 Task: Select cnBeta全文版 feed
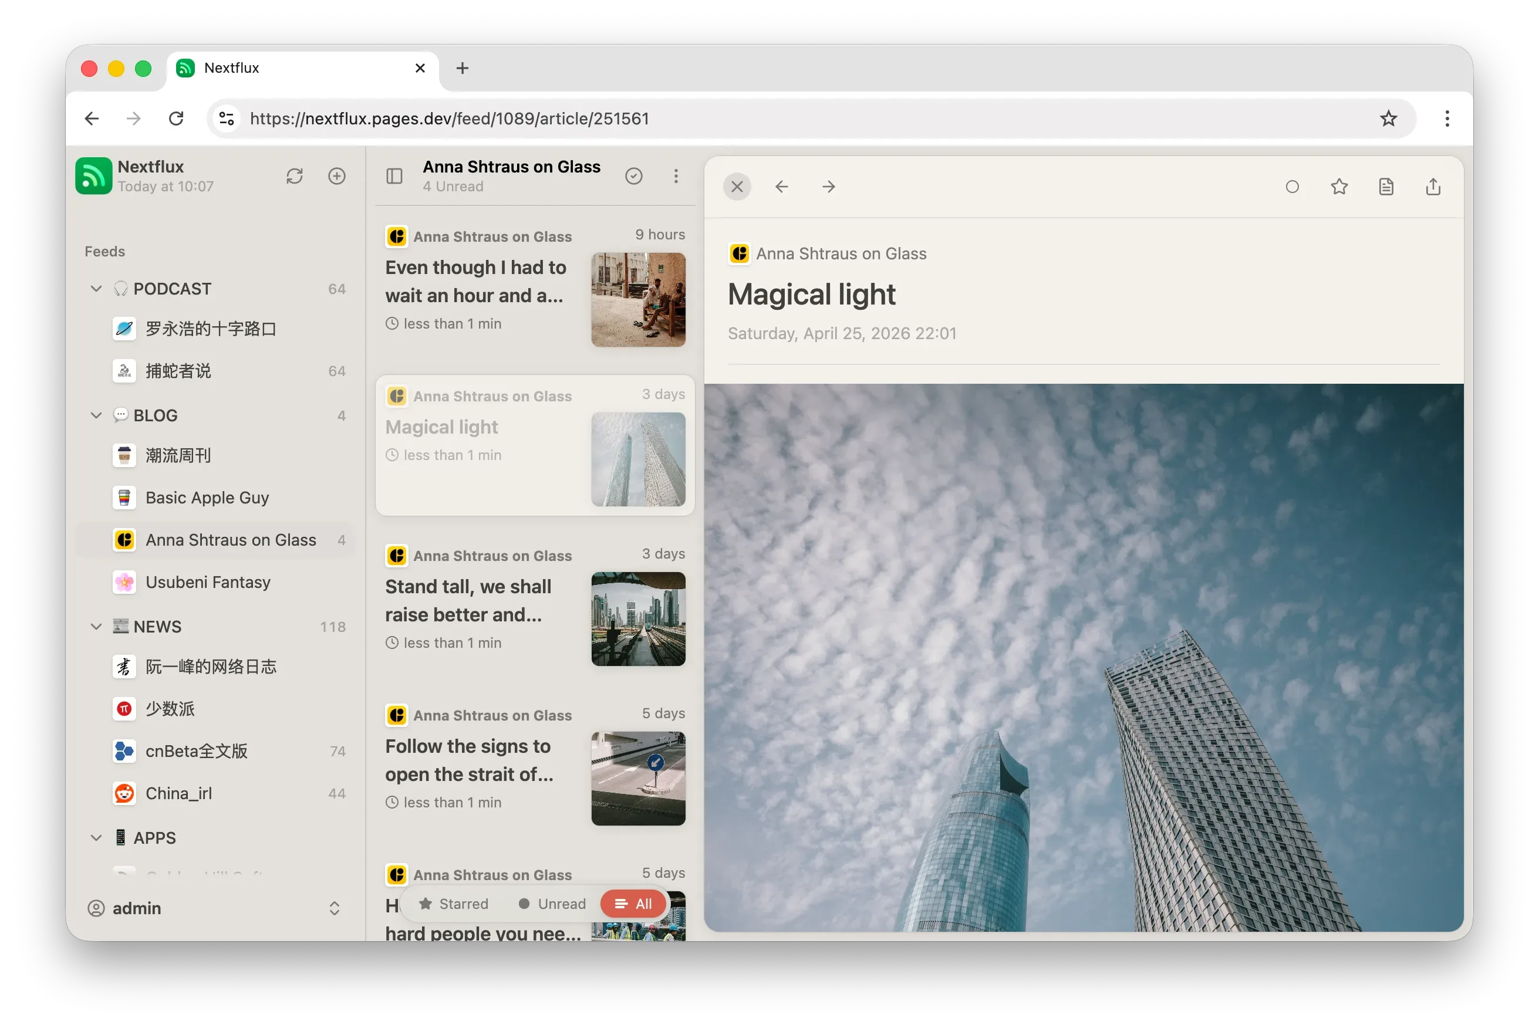pos(215,751)
